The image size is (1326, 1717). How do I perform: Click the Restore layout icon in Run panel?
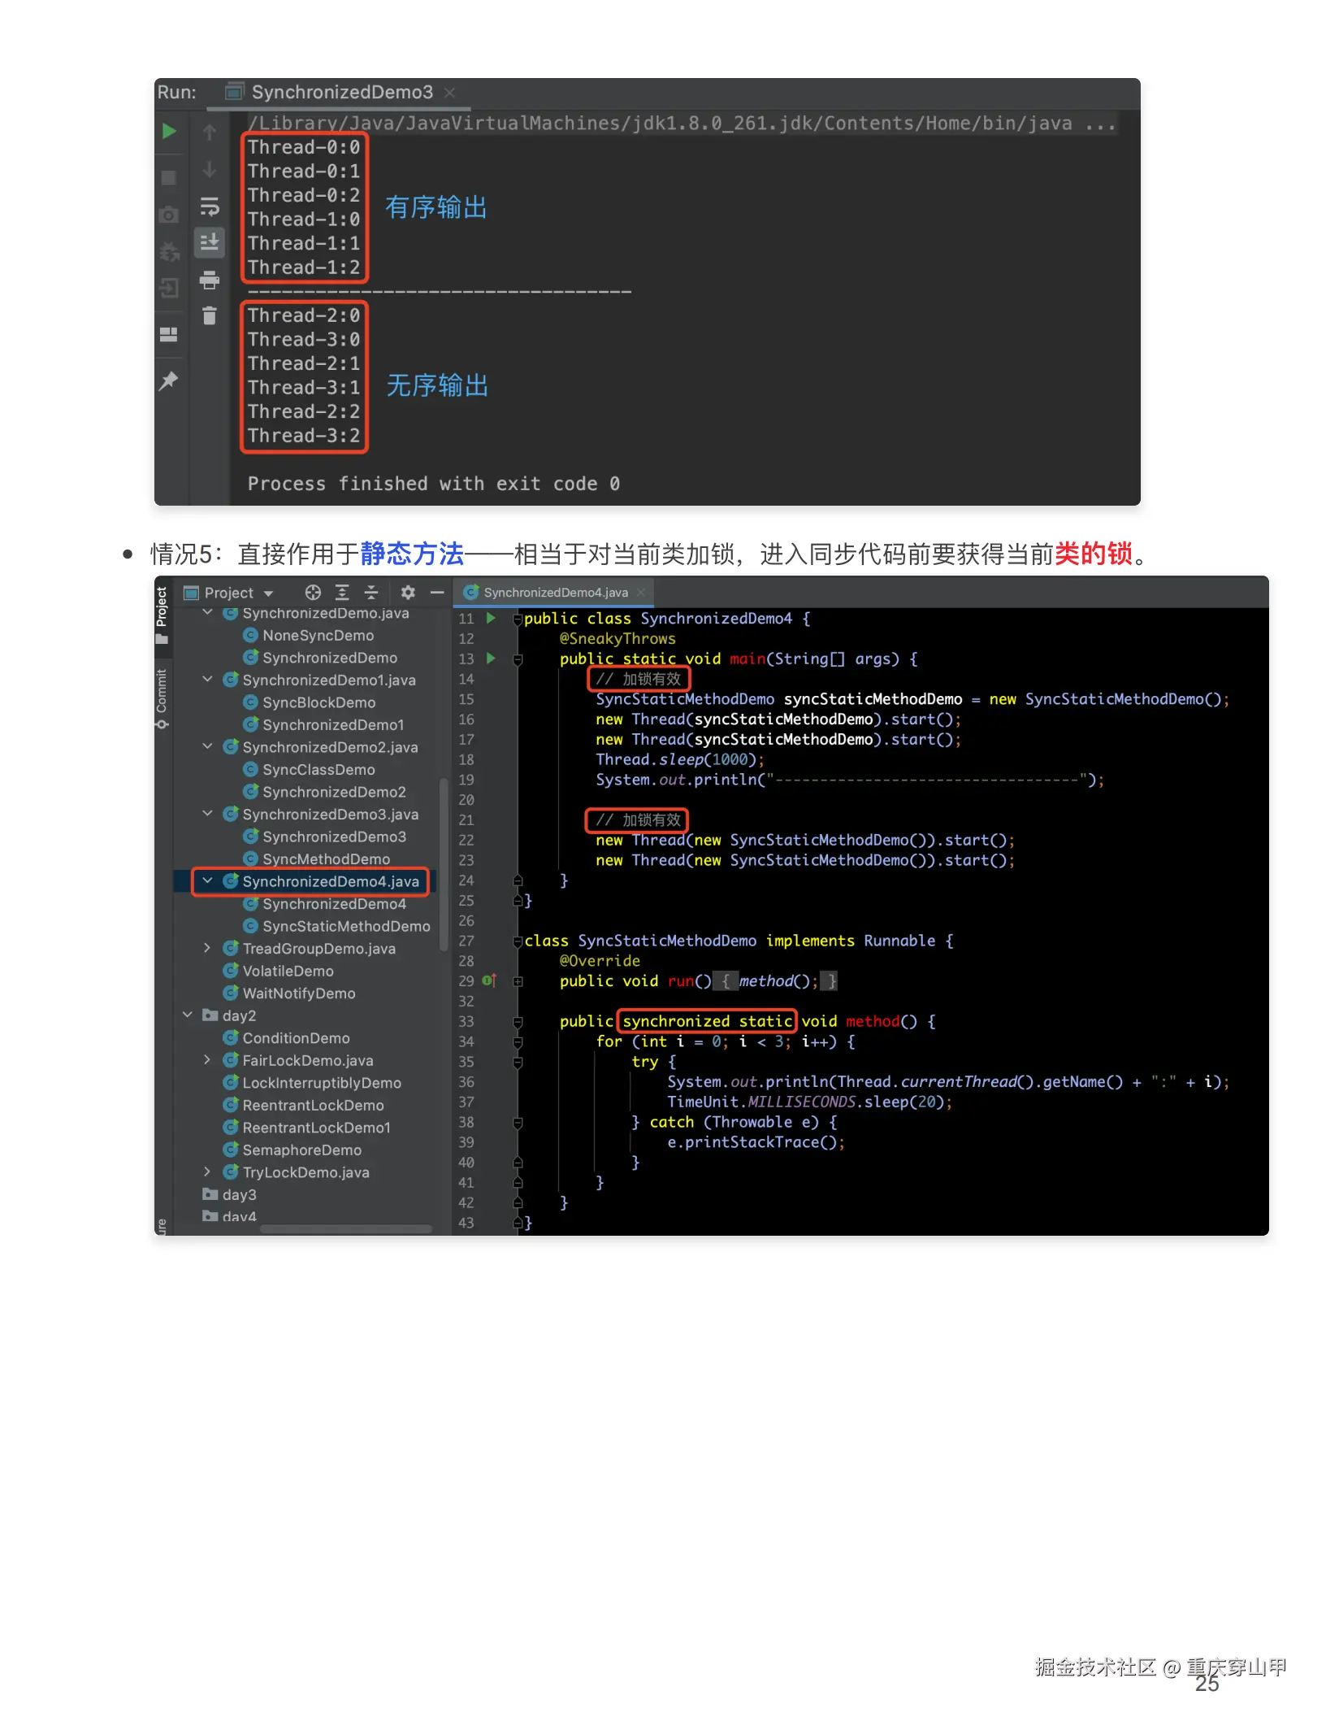point(169,334)
